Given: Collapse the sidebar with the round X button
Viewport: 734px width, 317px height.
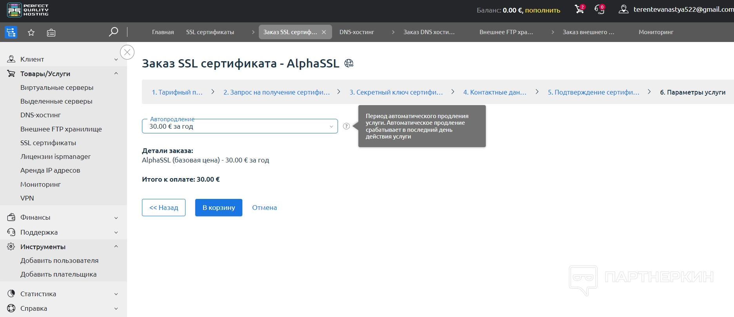Looking at the screenshot, I should [127, 52].
